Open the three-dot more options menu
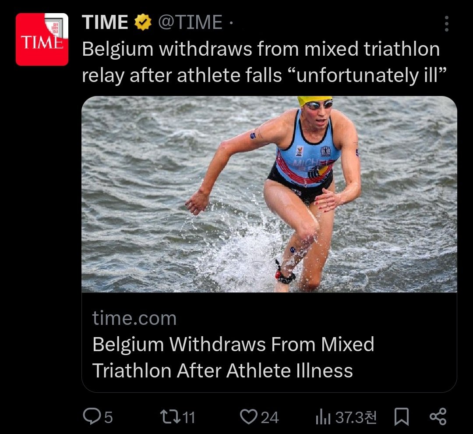This screenshot has width=473, height=434. click(x=447, y=24)
